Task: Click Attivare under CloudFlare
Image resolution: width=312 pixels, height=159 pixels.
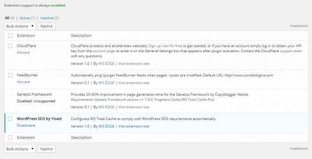Action: coord(23,53)
